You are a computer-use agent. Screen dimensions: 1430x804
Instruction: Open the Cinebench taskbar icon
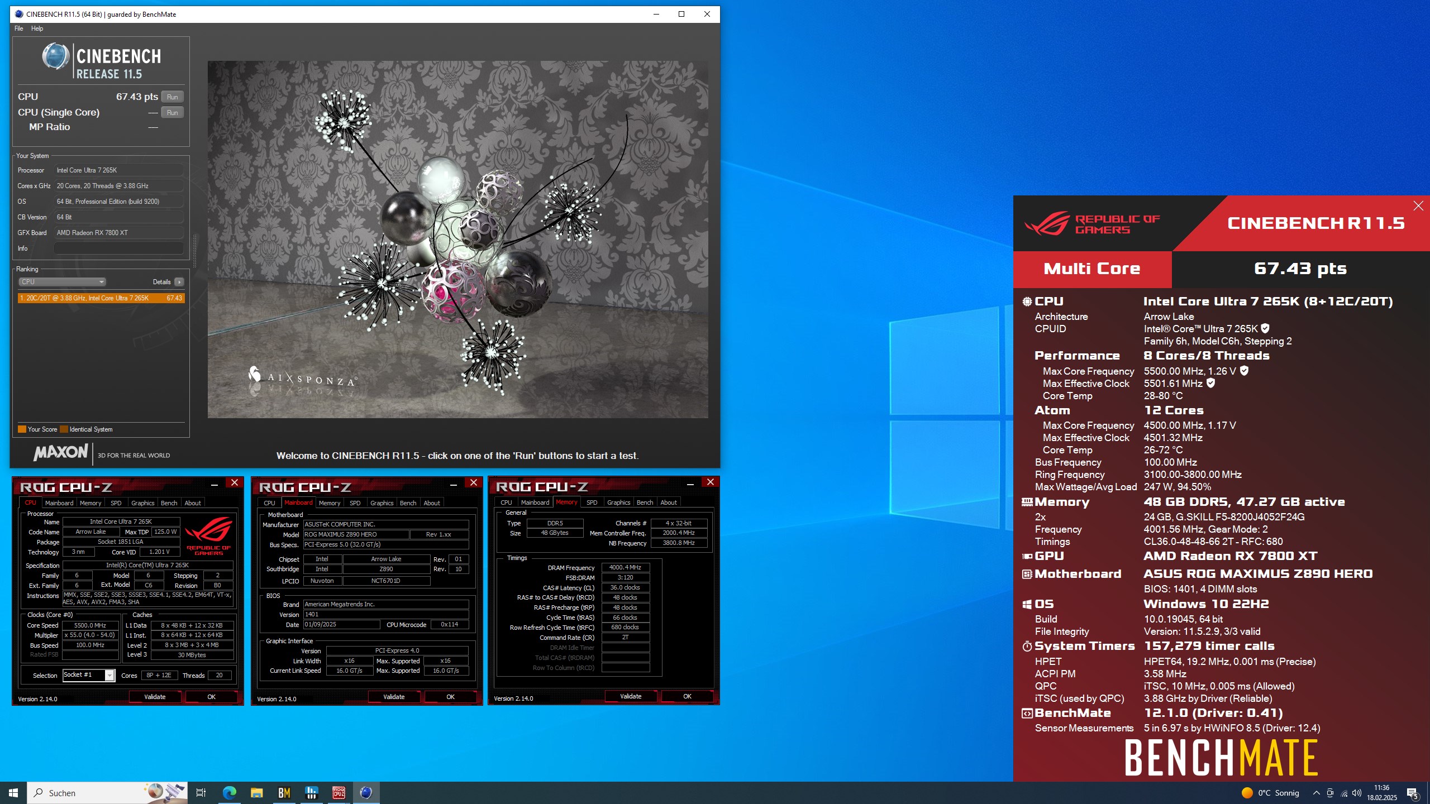click(x=366, y=793)
